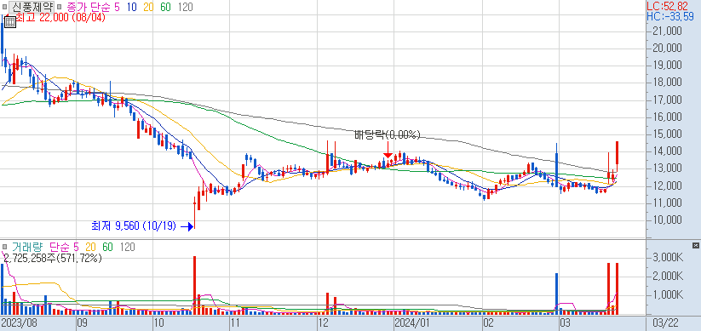The image size is (701, 331).
Task: Click the blue arrow beside 최저 9,560
Action: (x=187, y=227)
